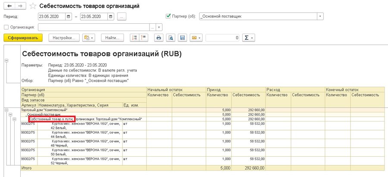Open the Настройки... dialog
The width and height of the screenshot is (388, 177).
(64, 38)
